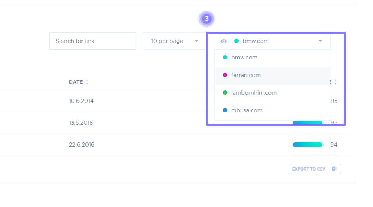This screenshot has width=373, height=207.
Task: Toggle the eye visibility icon beside bmw.com
Action: [224, 41]
